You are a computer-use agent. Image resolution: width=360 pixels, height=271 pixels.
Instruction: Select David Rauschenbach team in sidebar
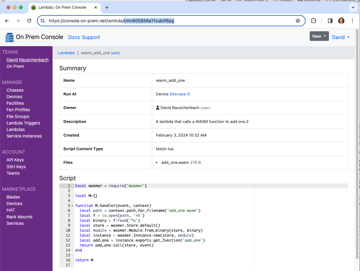28,60
